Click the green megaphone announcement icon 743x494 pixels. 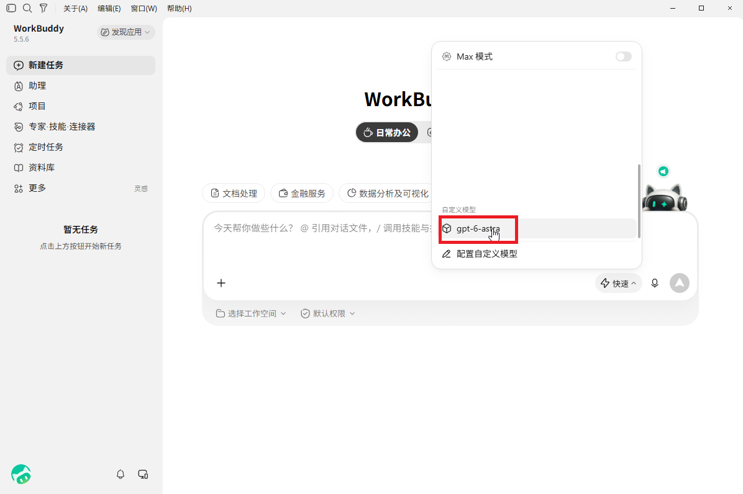[x=663, y=171]
